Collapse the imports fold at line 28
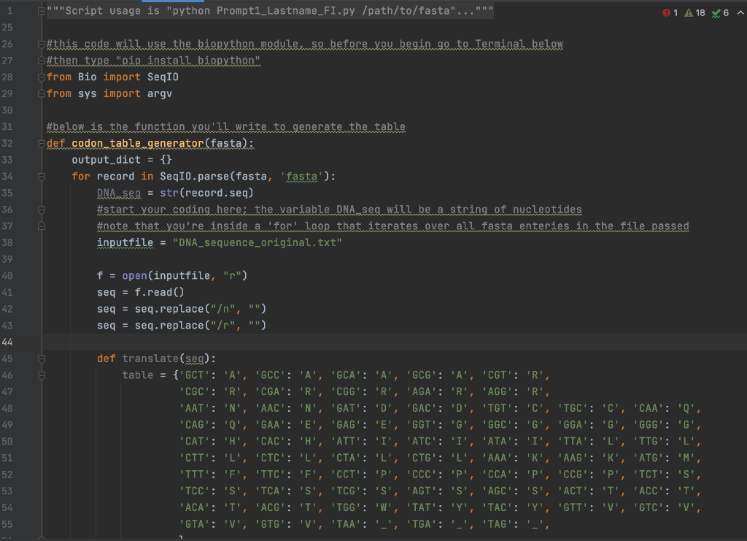Image resolution: width=747 pixels, height=541 pixels. pos(42,77)
